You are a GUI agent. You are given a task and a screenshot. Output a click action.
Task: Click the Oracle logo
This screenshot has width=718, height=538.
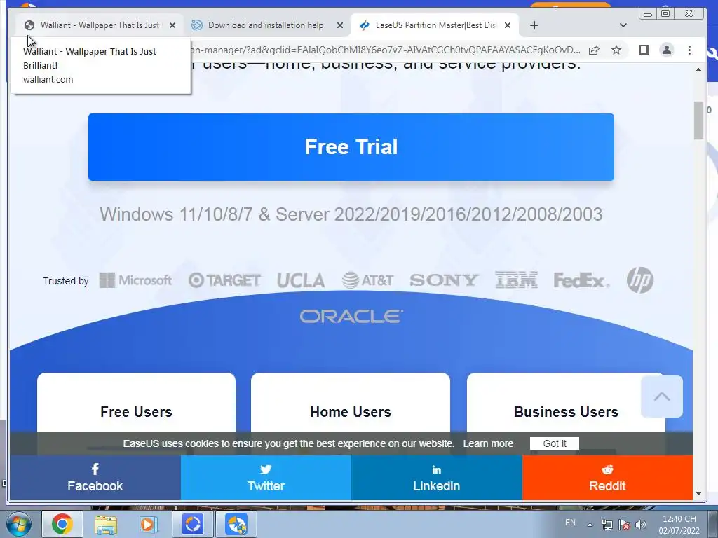[351, 316]
